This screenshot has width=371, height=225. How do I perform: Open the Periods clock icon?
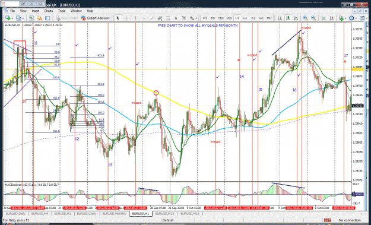[351, 18]
